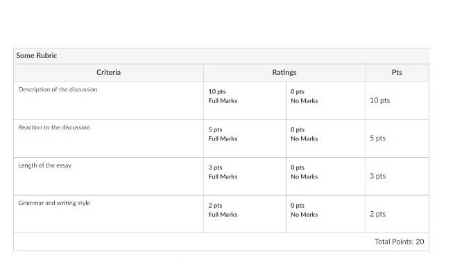Select the 10 pts total cell
The height and width of the screenshot is (263, 471).
click(x=379, y=100)
